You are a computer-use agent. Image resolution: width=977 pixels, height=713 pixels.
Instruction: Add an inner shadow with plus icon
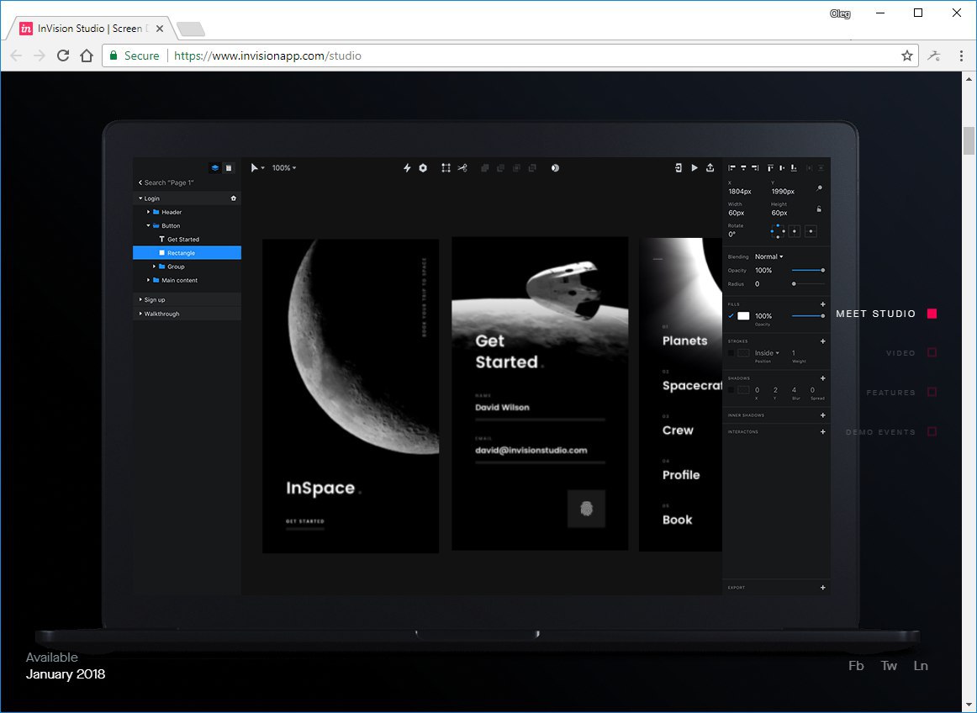822,415
